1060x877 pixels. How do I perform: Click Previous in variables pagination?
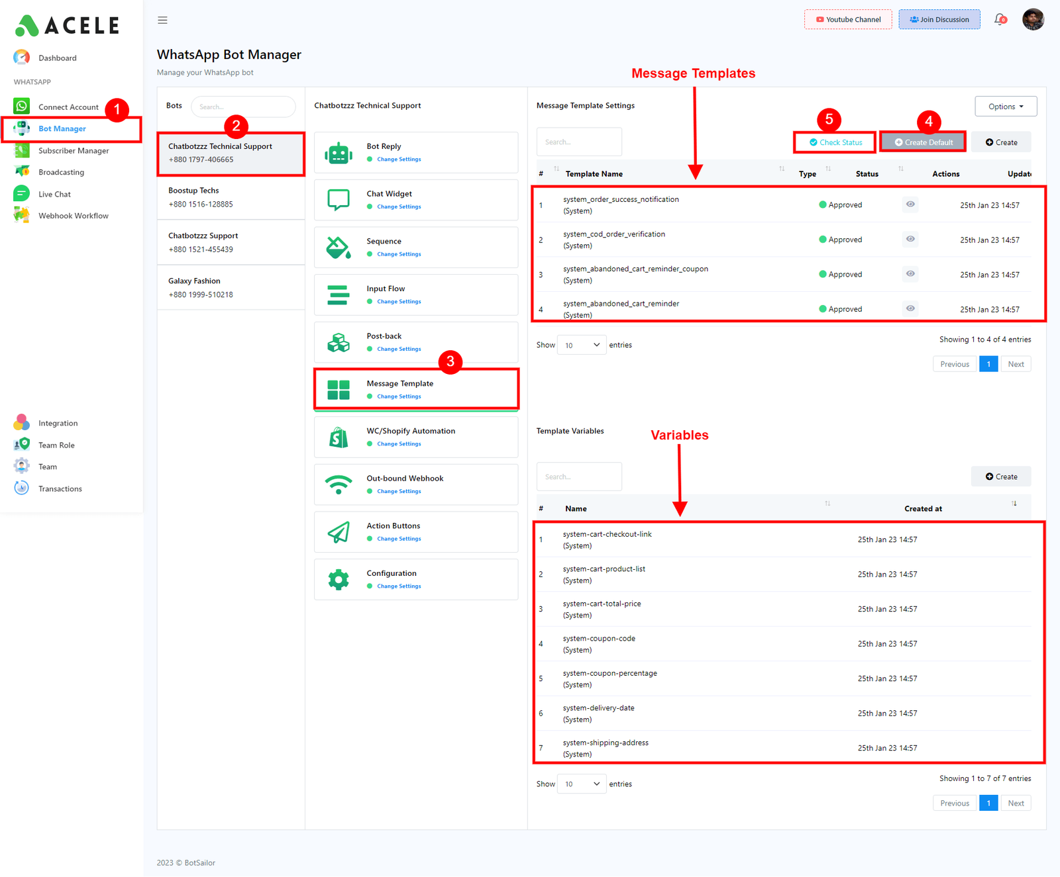[x=955, y=804]
